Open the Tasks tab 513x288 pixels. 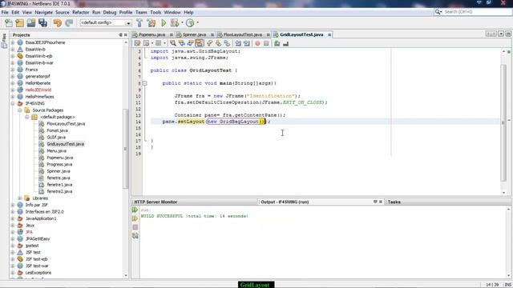coord(394,202)
